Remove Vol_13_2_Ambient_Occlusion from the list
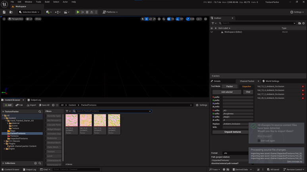 tap(303, 87)
